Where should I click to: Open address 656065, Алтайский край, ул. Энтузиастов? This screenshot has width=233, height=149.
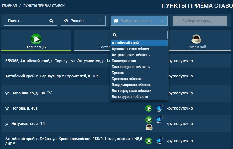pos(57,61)
